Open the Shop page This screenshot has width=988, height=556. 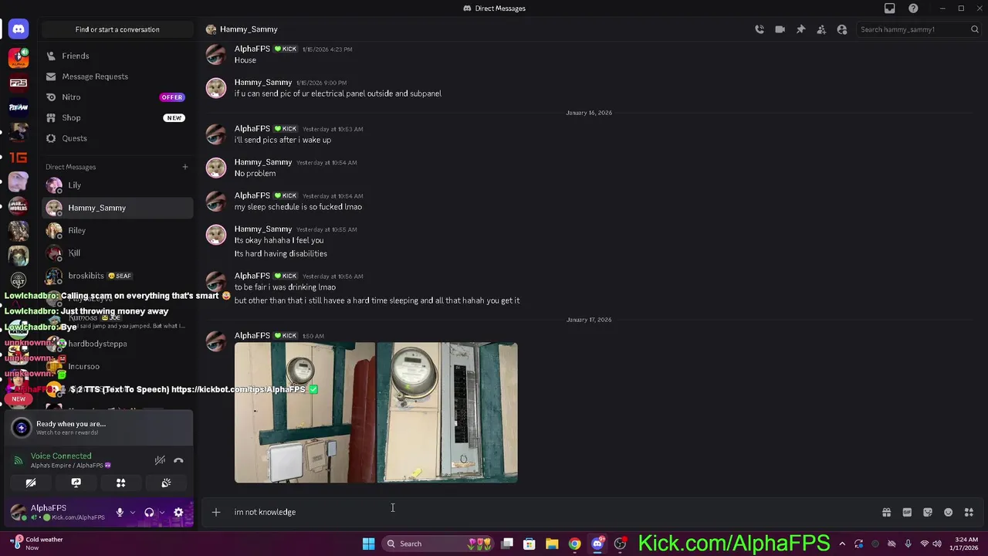point(117,117)
